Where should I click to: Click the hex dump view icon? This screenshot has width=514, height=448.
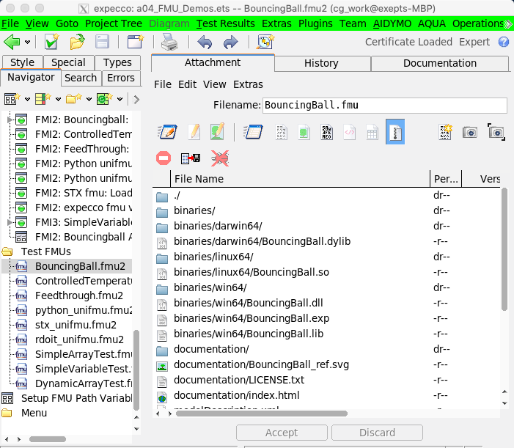coord(349,132)
